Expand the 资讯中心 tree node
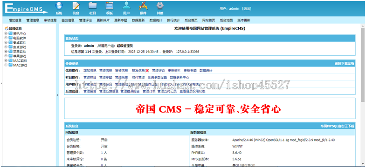366x168 pixels. click(x=6, y=34)
